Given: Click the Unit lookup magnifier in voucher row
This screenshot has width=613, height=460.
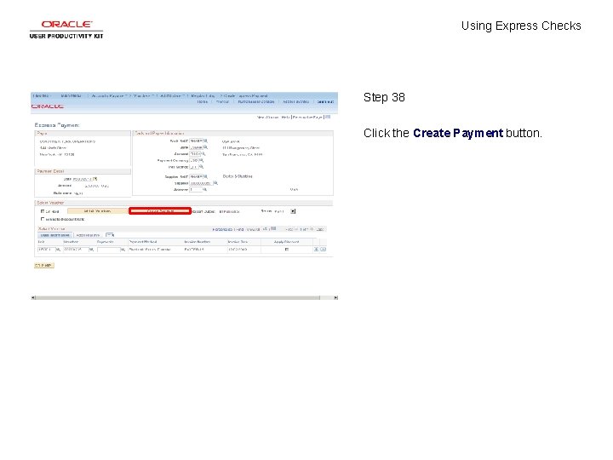Looking at the screenshot, I should pos(58,250).
